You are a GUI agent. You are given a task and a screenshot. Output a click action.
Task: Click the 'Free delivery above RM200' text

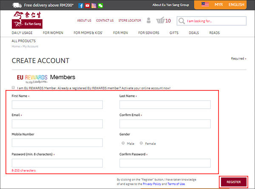coord(49,6)
